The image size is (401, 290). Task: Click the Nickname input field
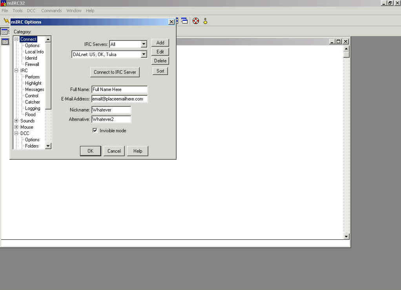pos(111,110)
